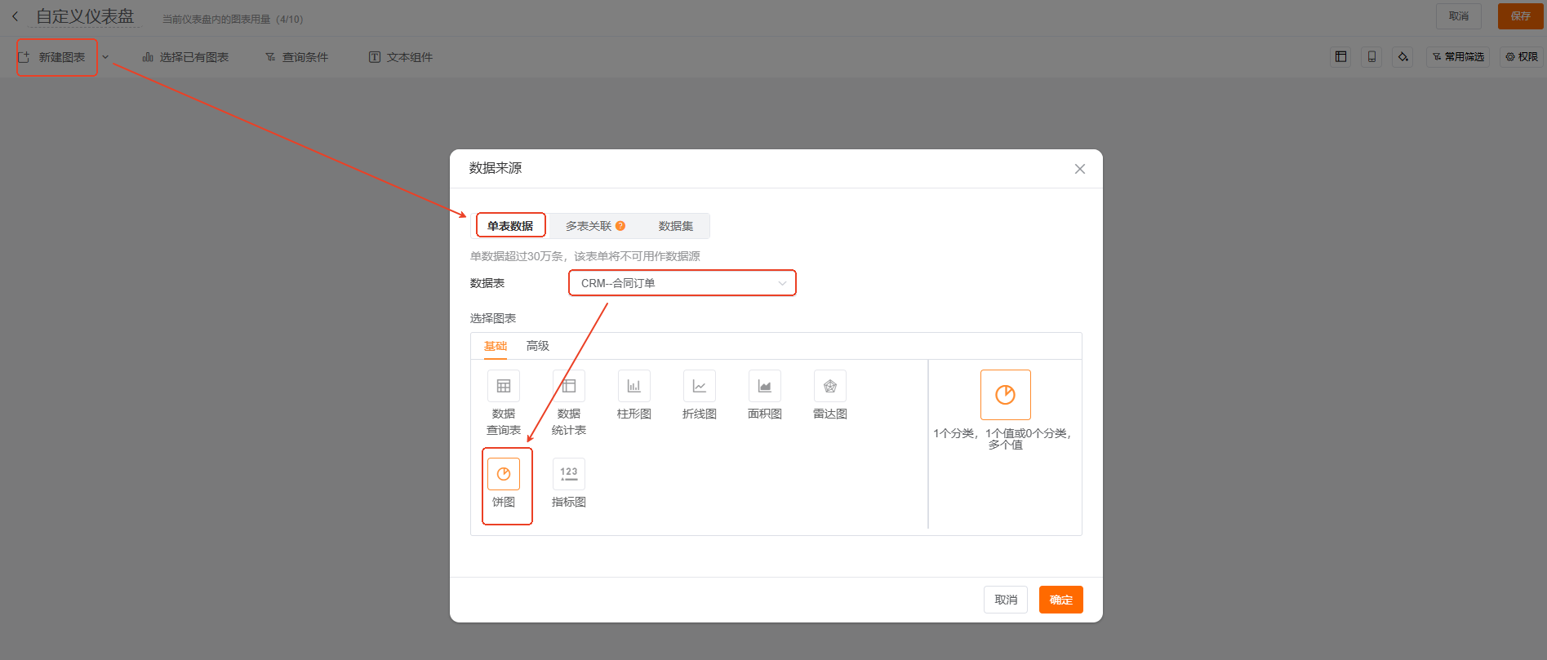Click the 保存 button at top right
1547x660 pixels.
pos(1519,16)
